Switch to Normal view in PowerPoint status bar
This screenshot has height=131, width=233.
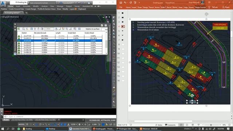[181, 125]
